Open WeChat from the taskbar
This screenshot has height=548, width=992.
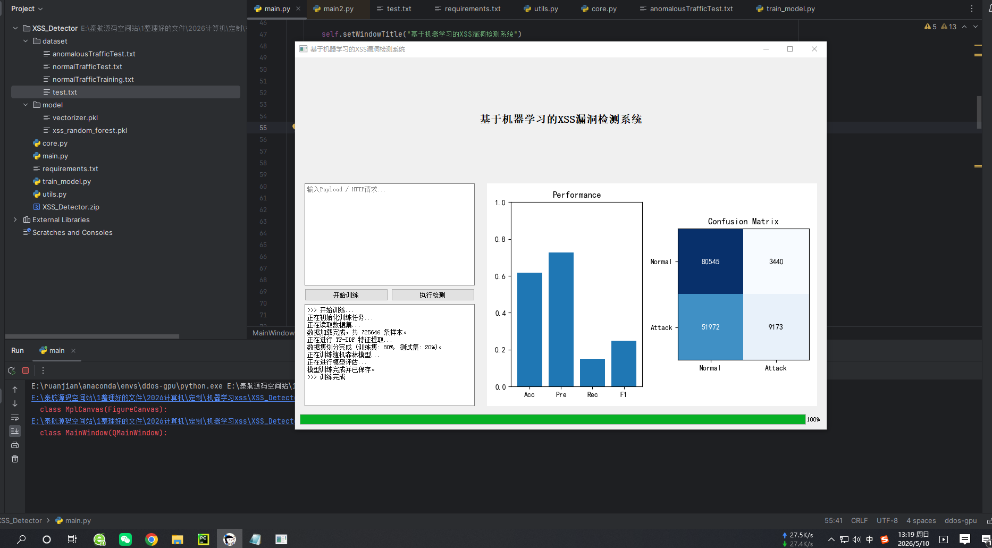(x=125, y=539)
